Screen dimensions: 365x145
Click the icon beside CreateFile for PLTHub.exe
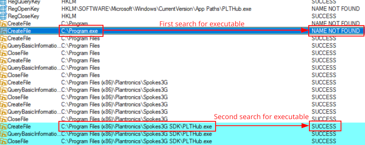tap(4, 127)
